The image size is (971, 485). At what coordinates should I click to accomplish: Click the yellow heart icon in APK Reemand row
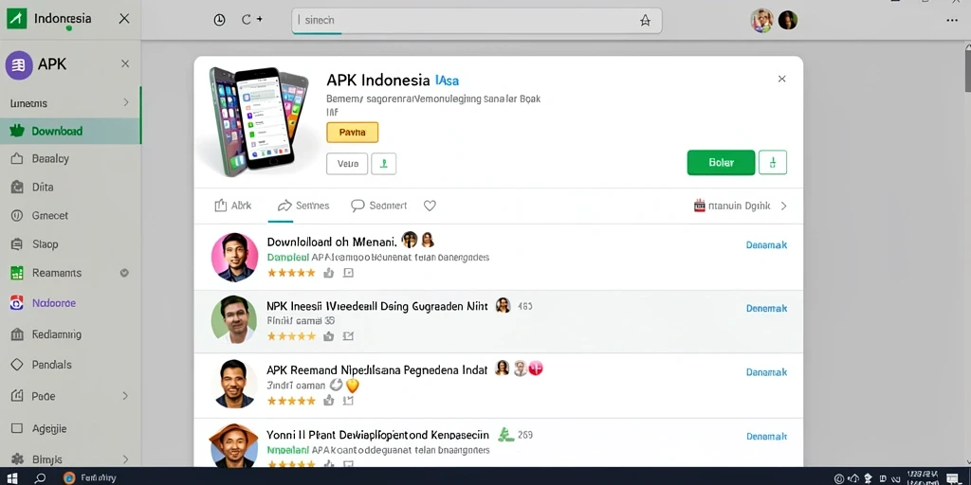[353, 386]
